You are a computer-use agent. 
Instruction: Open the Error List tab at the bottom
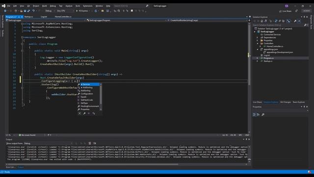pos(10,167)
